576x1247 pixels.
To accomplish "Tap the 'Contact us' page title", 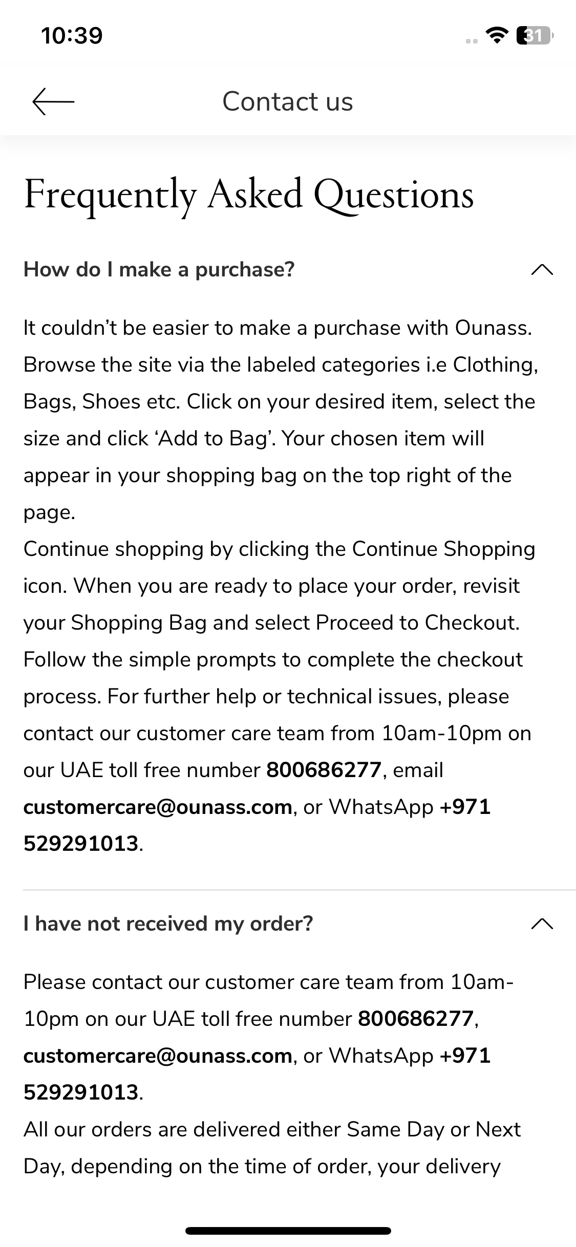I will pyautogui.click(x=288, y=101).
